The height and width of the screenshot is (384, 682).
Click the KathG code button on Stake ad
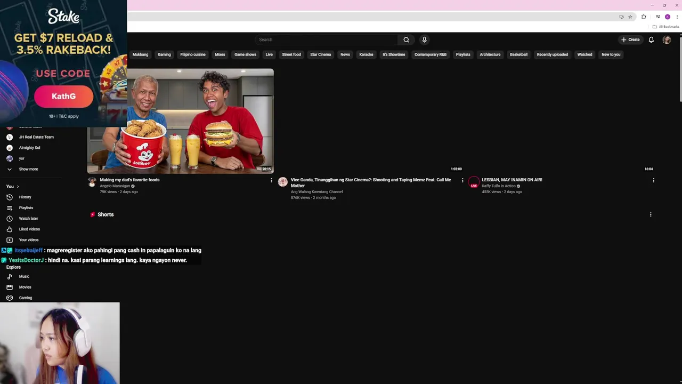coord(63,97)
